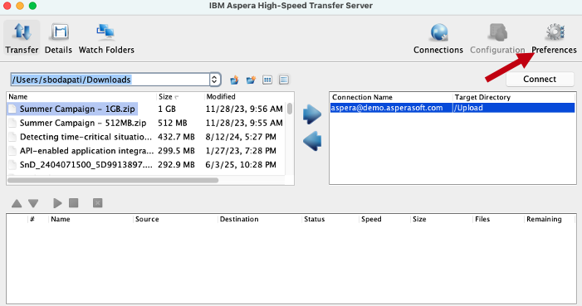Click the # column header in transfers
The image size is (582, 306).
point(32,219)
